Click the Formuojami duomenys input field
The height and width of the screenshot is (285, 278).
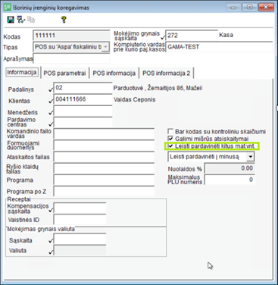coord(104,146)
